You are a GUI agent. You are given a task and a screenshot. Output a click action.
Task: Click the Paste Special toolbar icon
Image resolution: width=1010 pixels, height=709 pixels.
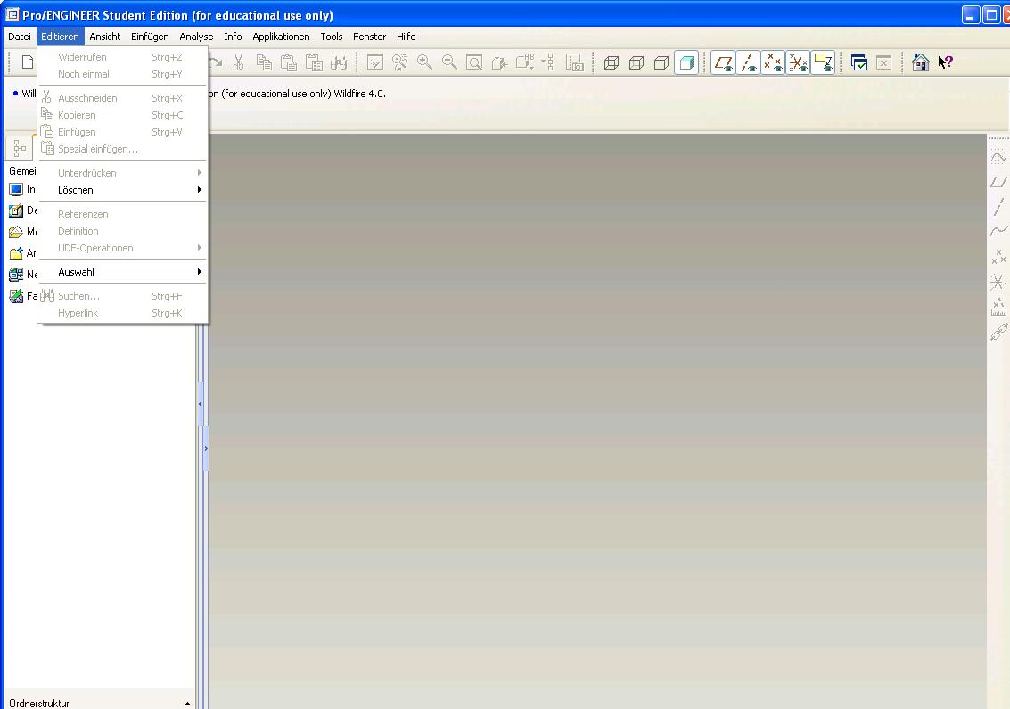[x=314, y=62]
